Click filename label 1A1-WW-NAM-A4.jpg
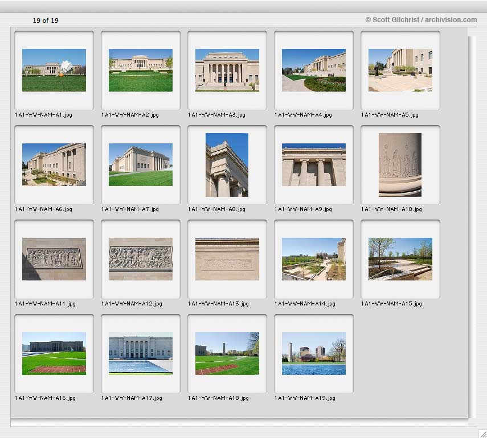The height and width of the screenshot is (438, 487). point(304,115)
